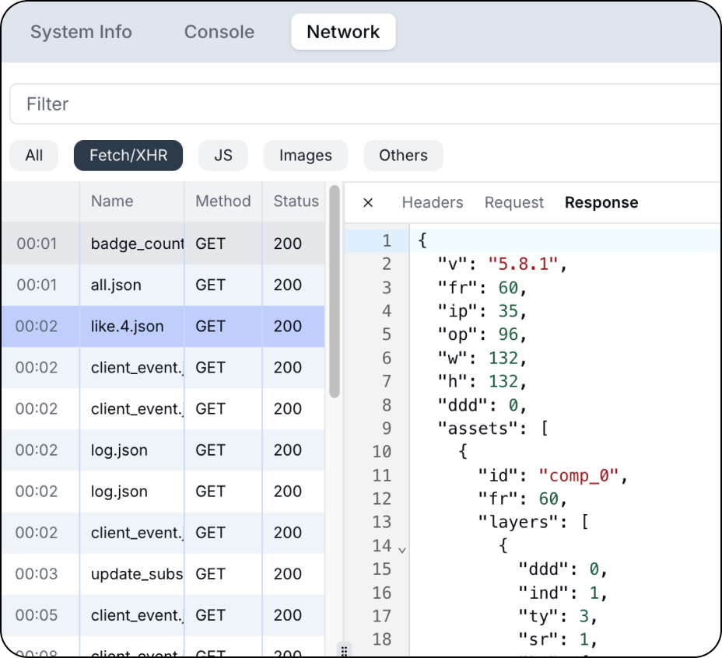
Task: Click the "w": 132 line
Action: click(482, 359)
